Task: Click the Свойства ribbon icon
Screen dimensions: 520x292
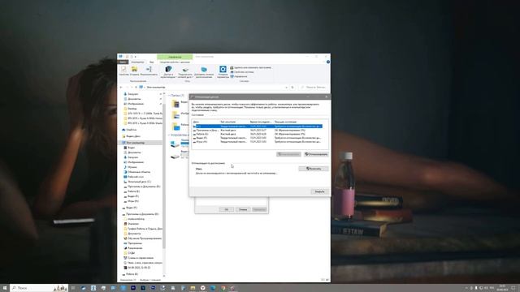Action: (123, 71)
